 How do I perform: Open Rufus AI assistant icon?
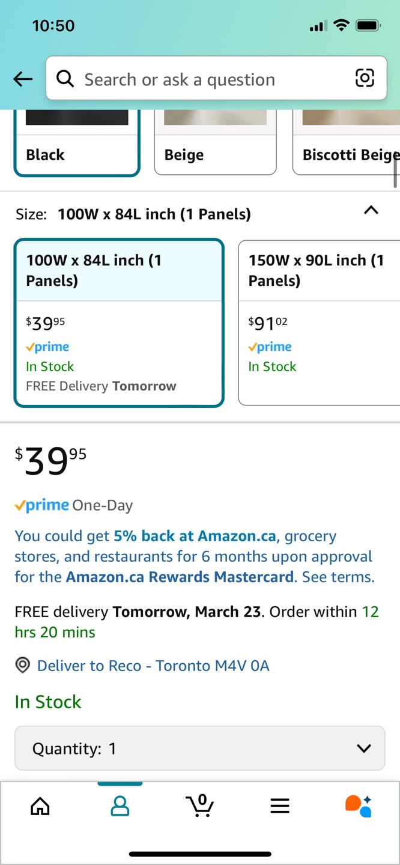pos(359,806)
